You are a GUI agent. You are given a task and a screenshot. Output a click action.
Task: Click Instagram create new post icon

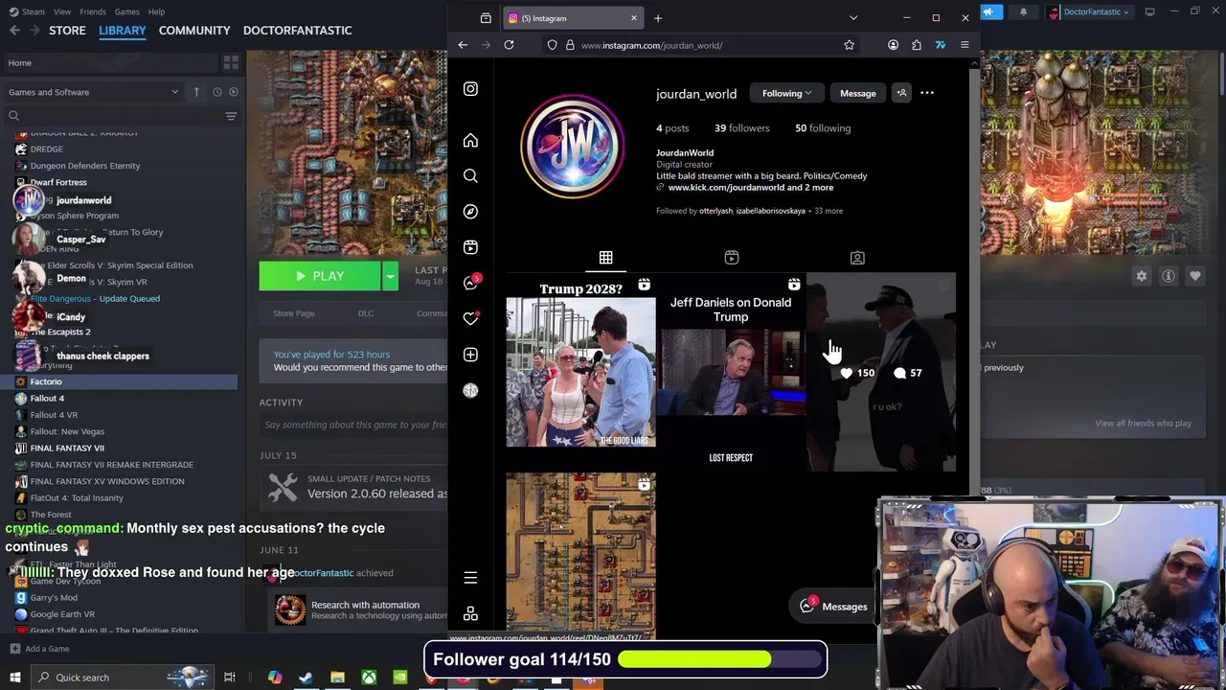coord(470,355)
